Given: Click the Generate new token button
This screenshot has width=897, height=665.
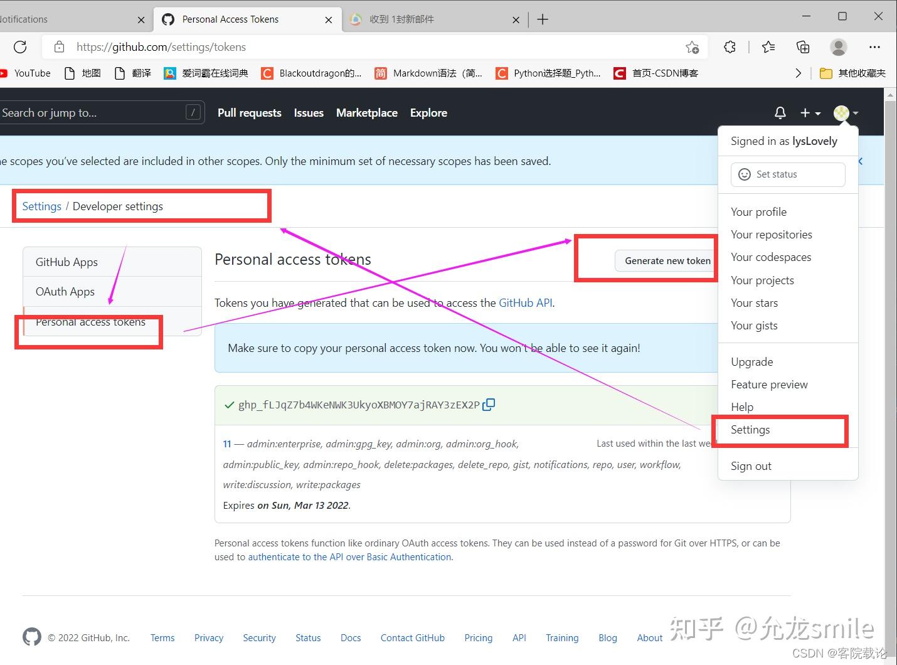Looking at the screenshot, I should tap(666, 260).
